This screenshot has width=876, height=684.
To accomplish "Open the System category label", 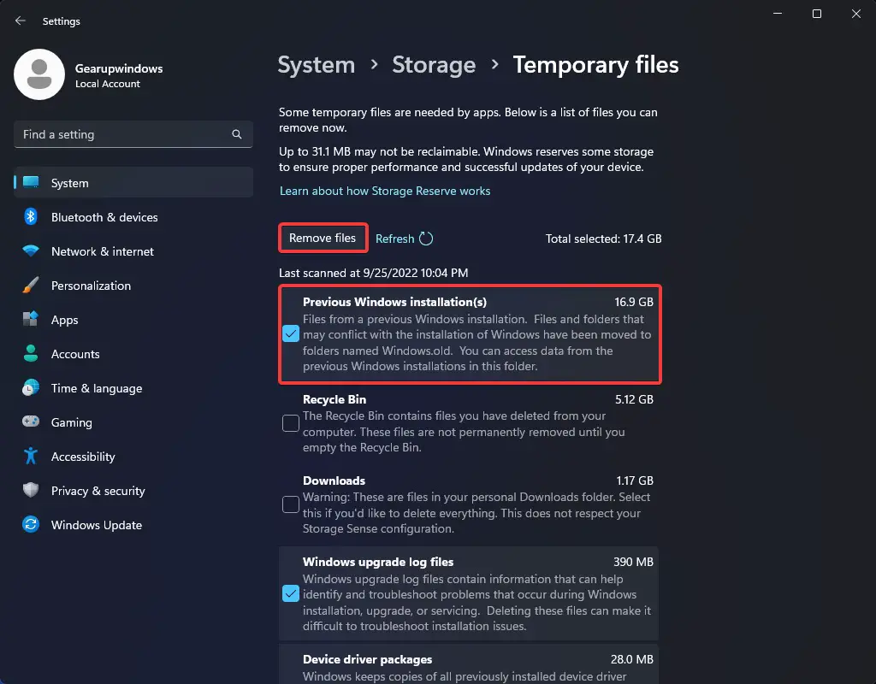I will [70, 183].
